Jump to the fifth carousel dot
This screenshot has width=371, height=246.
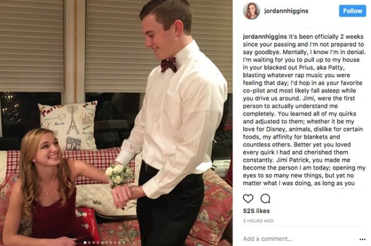pos(102,243)
